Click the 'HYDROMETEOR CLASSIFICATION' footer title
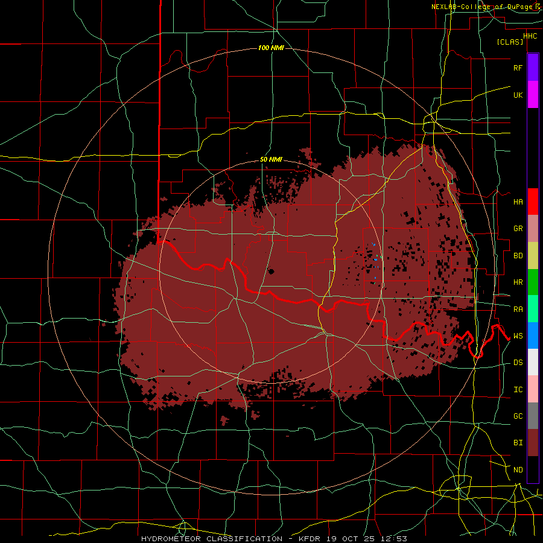 (x=212, y=539)
